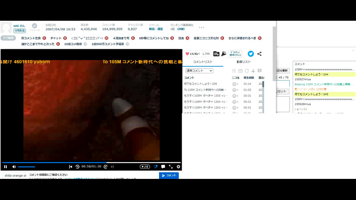Enter fullscreen mode
This screenshot has height=200, width=356.
point(171,167)
